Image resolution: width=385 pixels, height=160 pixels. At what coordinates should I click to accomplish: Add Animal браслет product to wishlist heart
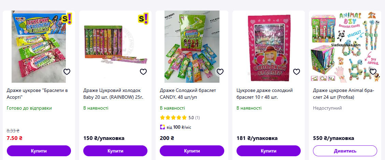coord(373,72)
